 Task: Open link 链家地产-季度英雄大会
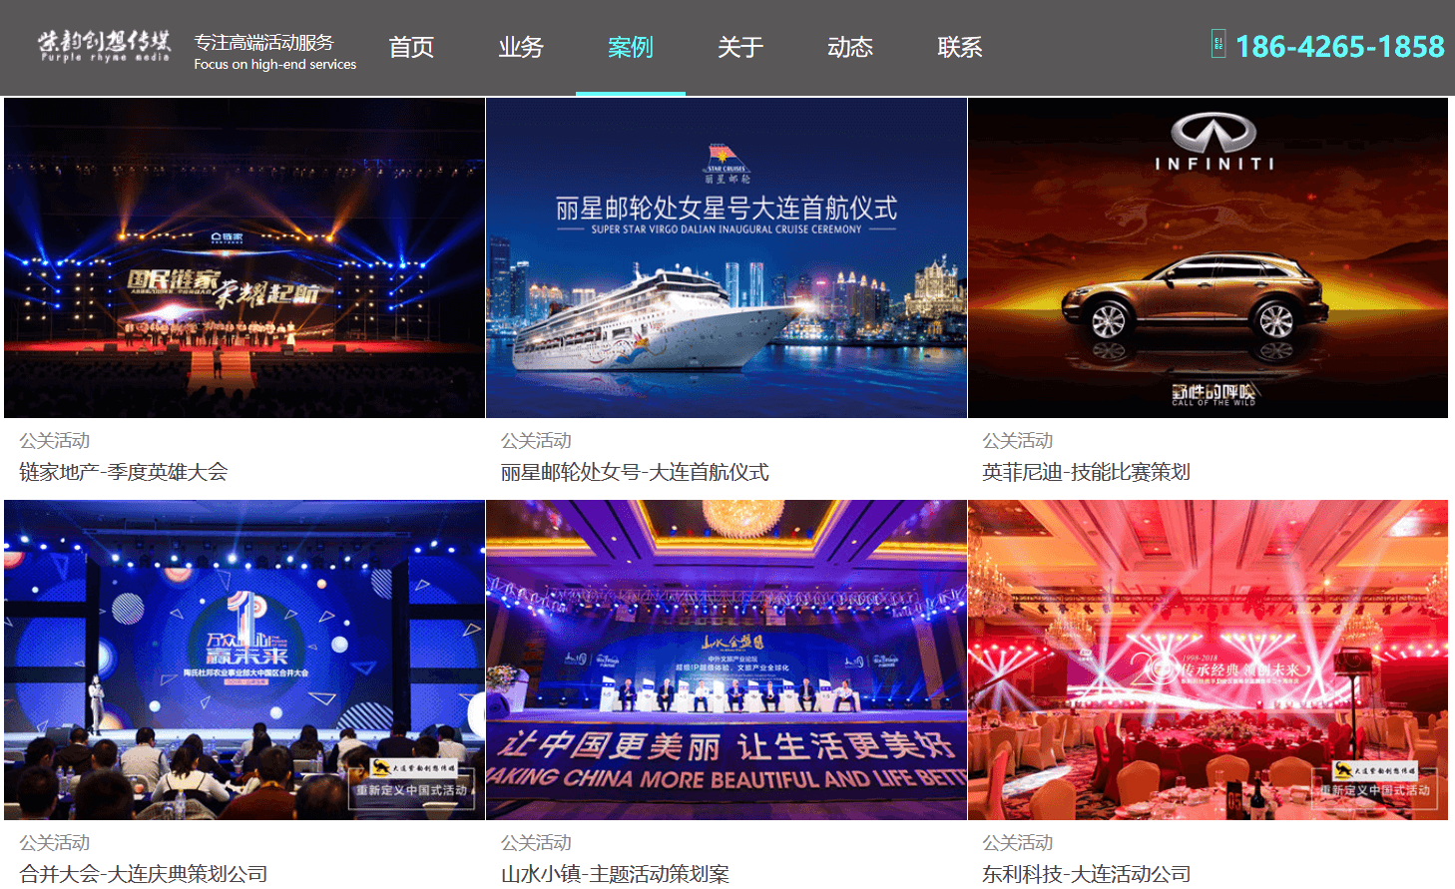pos(124,472)
